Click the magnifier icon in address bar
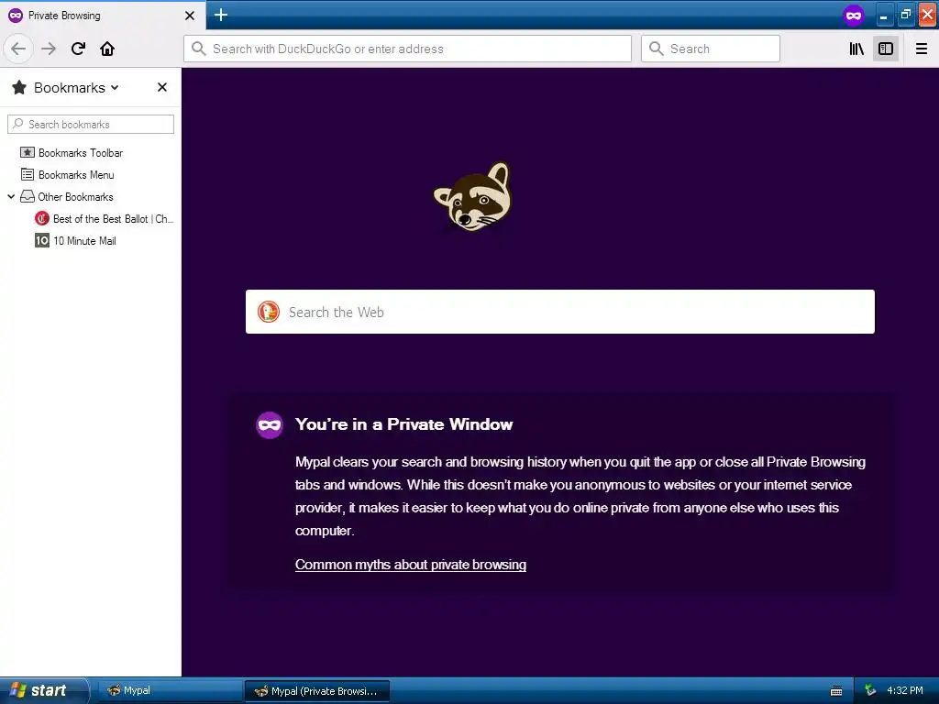939x704 pixels. pyautogui.click(x=199, y=49)
